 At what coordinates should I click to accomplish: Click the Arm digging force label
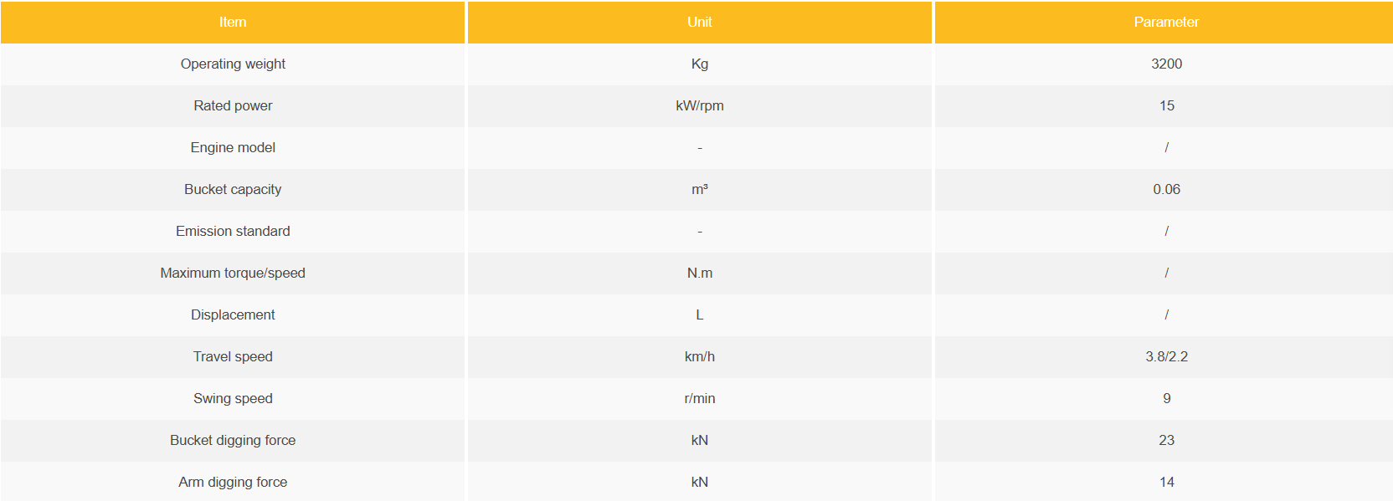(233, 483)
